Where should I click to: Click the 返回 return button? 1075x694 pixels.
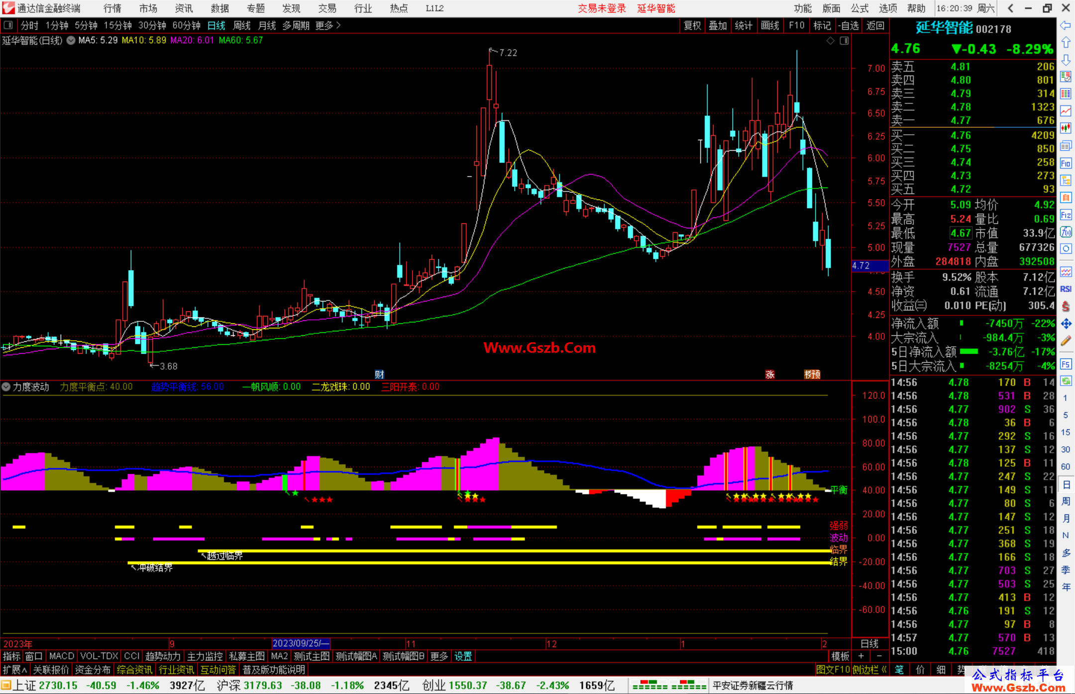(x=875, y=25)
